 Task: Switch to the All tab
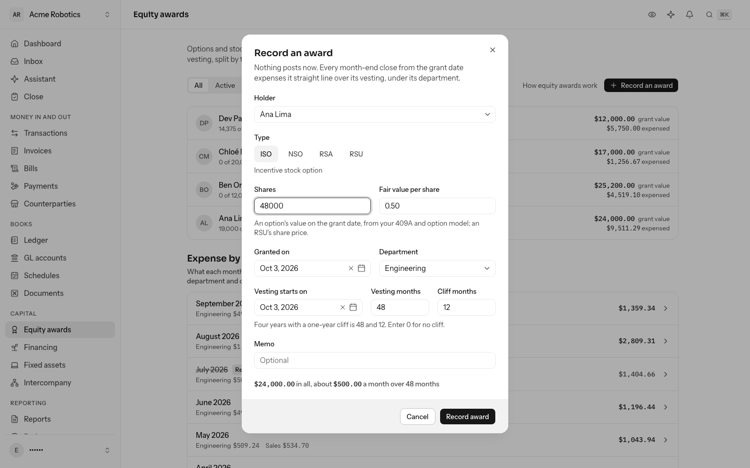pyautogui.click(x=198, y=85)
